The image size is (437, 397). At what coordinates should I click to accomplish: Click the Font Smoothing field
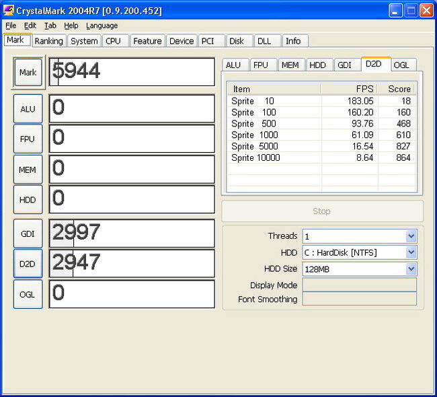(360, 299)
